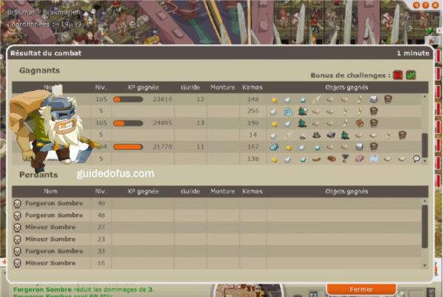Select the light blue crystal pile in the 256 kamas row
443x297 pixels.
288,112
